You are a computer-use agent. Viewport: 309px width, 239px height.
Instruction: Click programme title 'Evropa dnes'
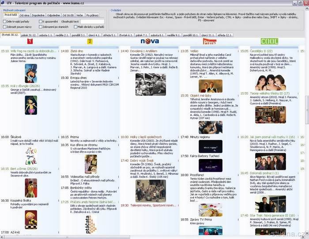(79, 77)
